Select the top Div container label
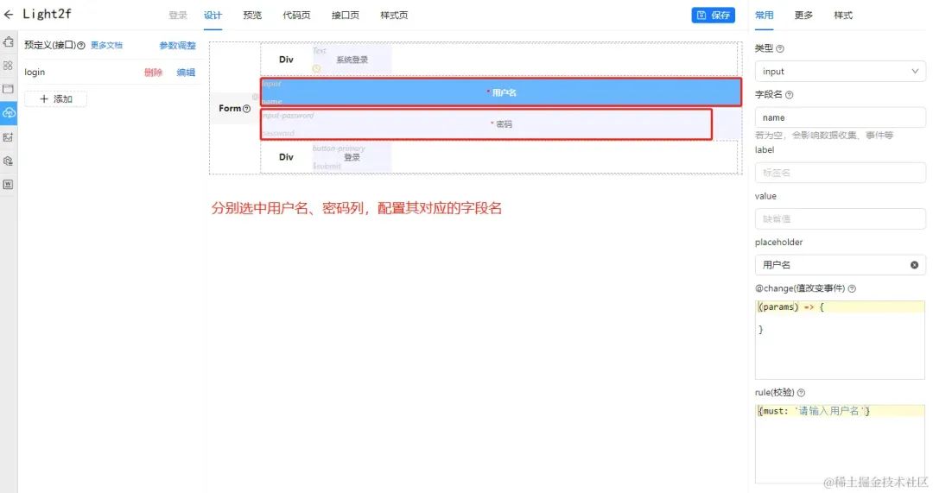Viewport: 933px width, 493px height. 286,60
